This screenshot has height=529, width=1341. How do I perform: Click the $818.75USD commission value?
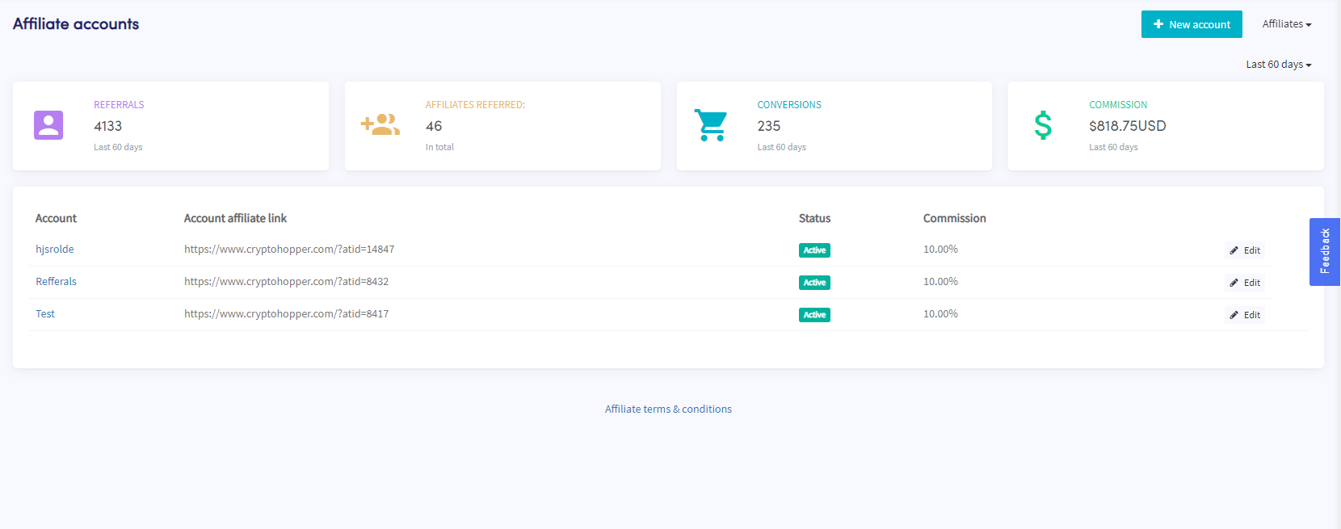(1128, 126)
